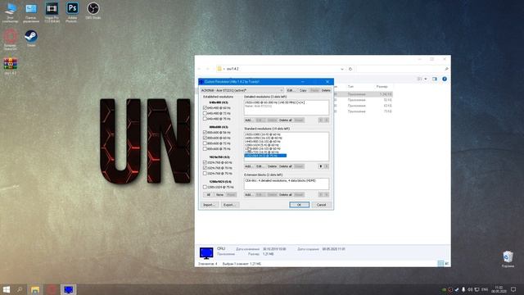The width and height of the screenshot is (524, 295).
Task: Select the This PC computer desktop icon
Action: click(11, 12)
